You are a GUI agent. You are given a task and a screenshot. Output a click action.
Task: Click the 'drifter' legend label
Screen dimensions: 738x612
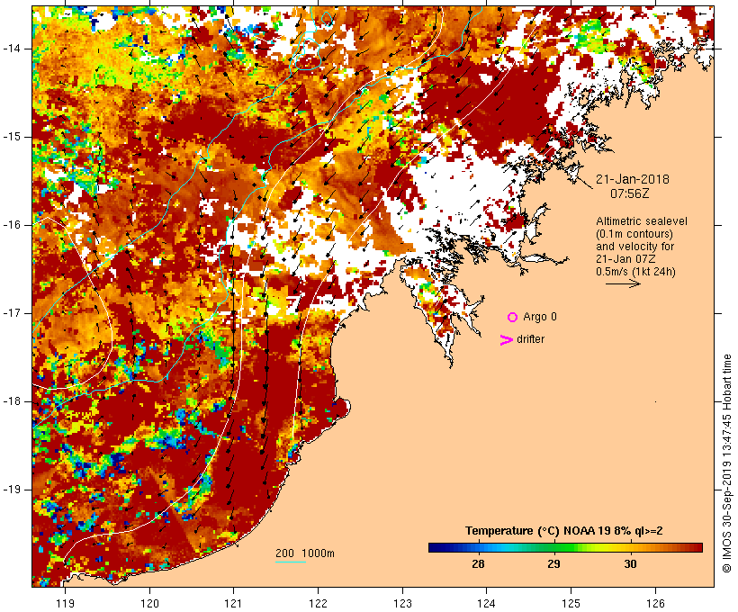(x=530, y=339)
